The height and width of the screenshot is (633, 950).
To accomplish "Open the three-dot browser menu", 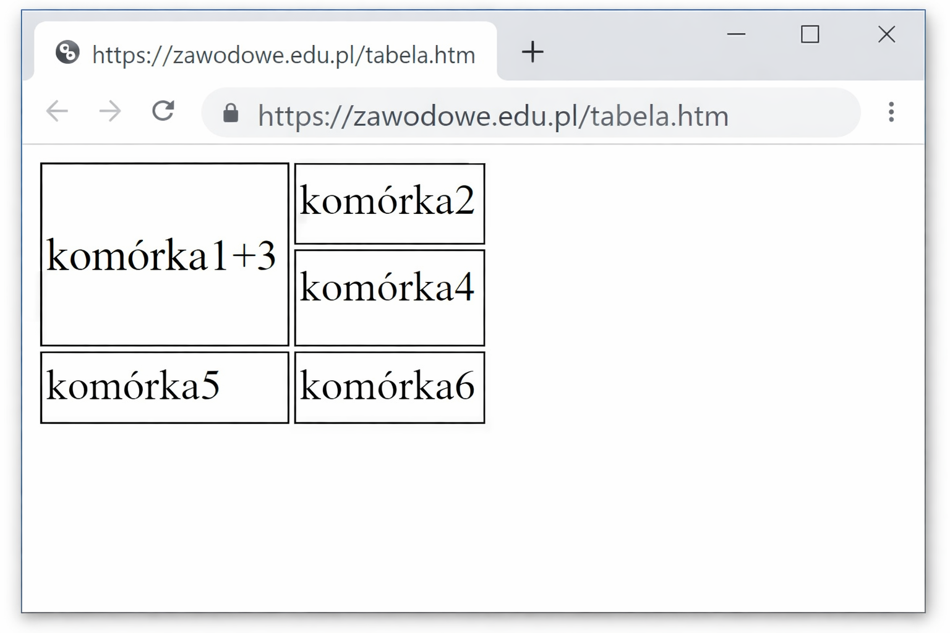I will pyautogui.click(x=891, y=112).
